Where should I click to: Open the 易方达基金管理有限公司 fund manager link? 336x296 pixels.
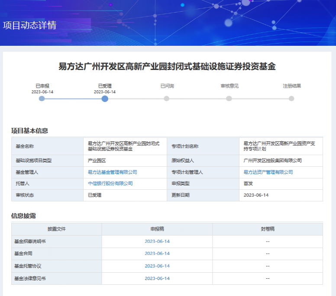[113, 172]
